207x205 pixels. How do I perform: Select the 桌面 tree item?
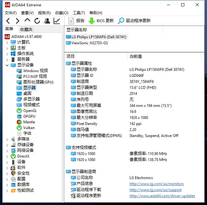click(x=24, y=94)
